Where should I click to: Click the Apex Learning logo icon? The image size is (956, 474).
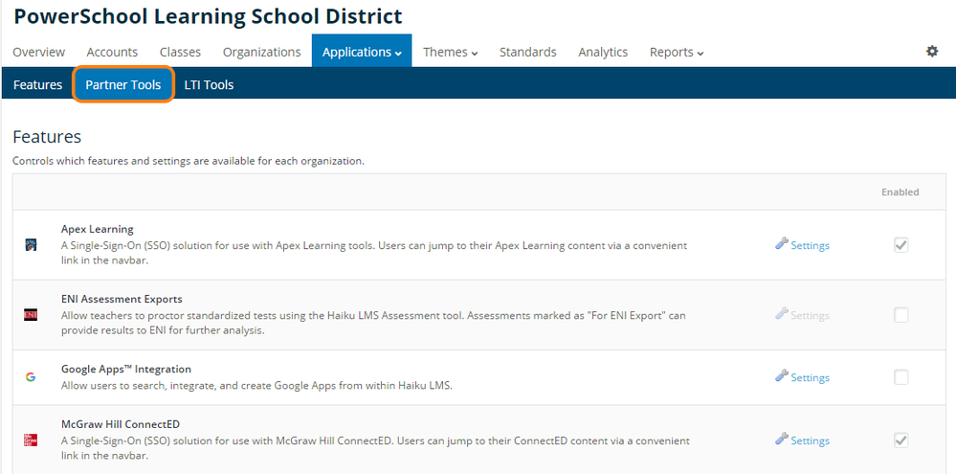pos(31,245)
